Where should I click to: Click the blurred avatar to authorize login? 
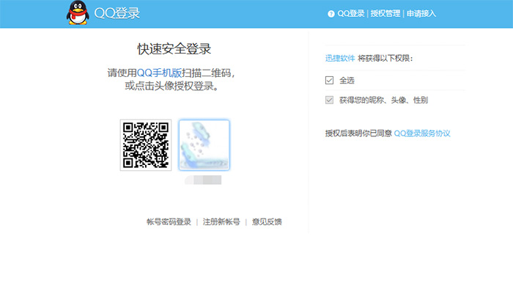coord(204,145)
